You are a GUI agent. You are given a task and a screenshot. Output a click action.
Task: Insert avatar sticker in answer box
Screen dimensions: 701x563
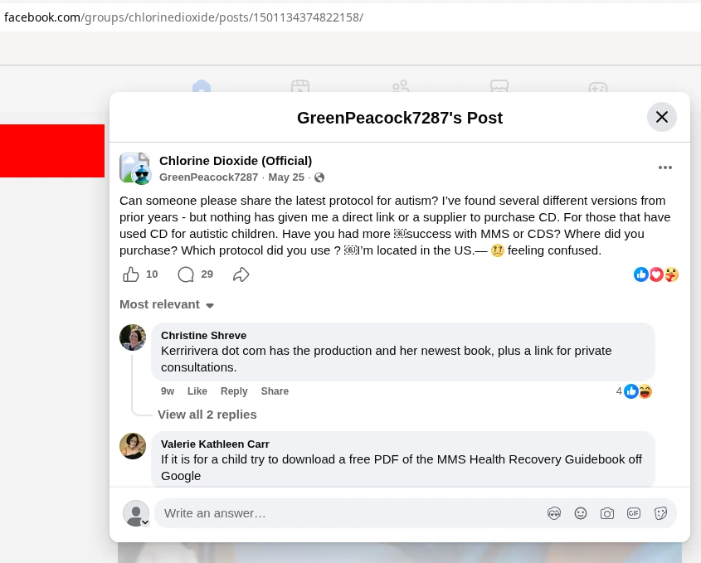coord(554,513)
